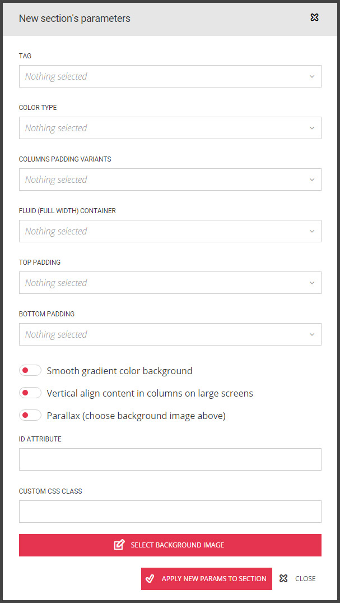The height and width of the screenshot is (603, 340).
Task: Open the Tag dropdown
Action: click(x=170, y=76)
